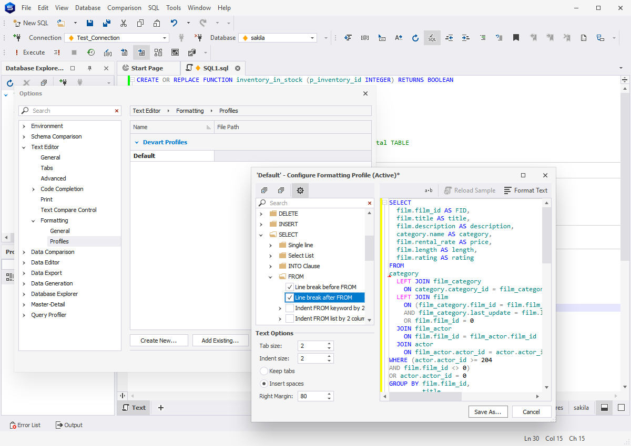Select the Keep tabs radio button
This screenshot has height=446, width=631.
pyautogui.click(x=264, y=371)
